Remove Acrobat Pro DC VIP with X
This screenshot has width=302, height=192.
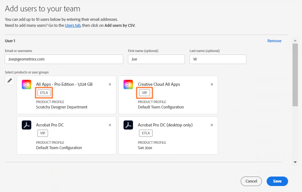(x=110, y=125)
